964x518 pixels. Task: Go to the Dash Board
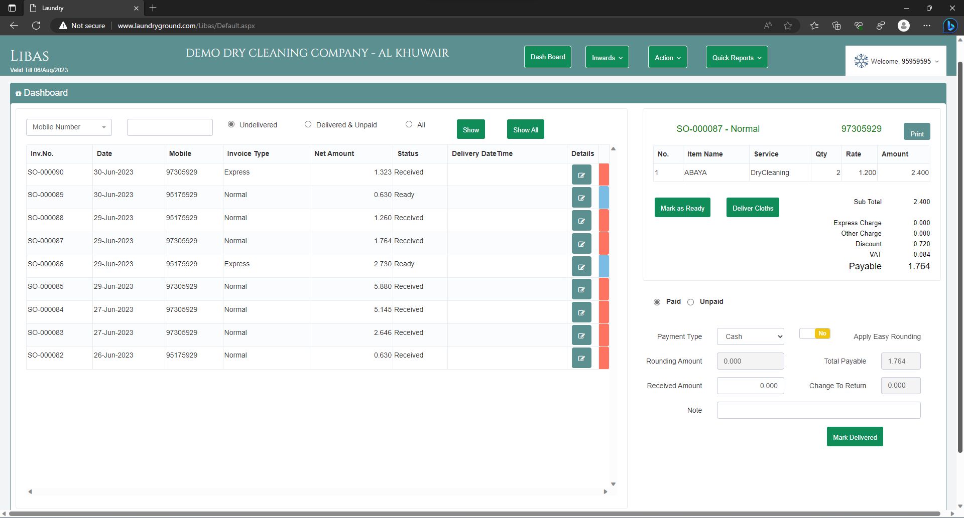548,57
